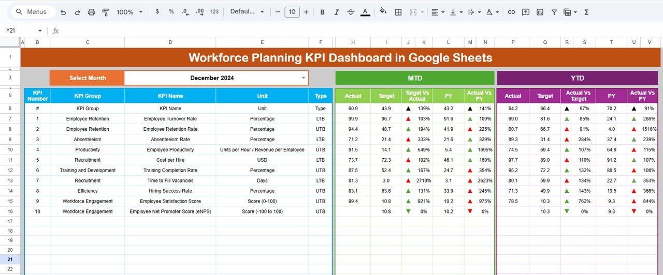Click the YTD Target column header
The width and height of the screenshot is (663, 275).
(x=545, y=96)
